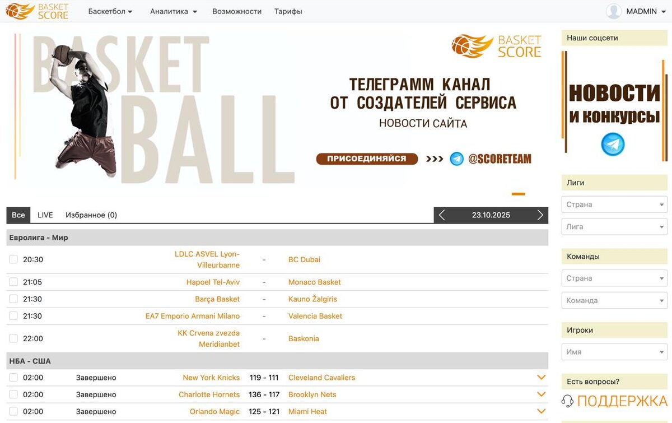Open the Возможности menu item

(x=237, y=11)
